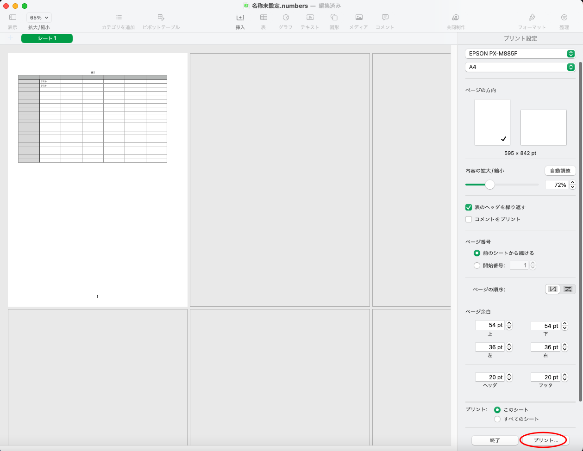Click the document icon in the title bar
This screenshot has height=451, width=583.
246,6
